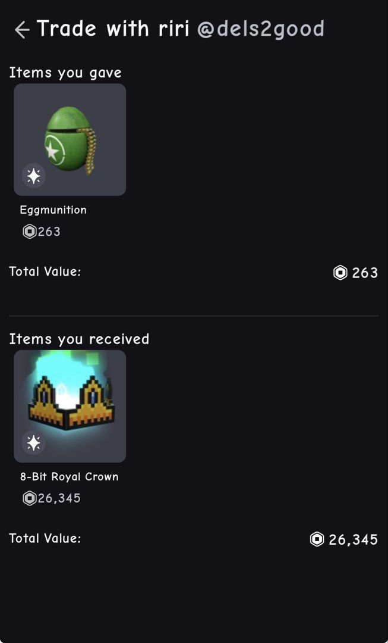The width and height of the screenshot is (388, 643).
Task: Tap the Robux icon in given Total Value
Action: (340, 273)
